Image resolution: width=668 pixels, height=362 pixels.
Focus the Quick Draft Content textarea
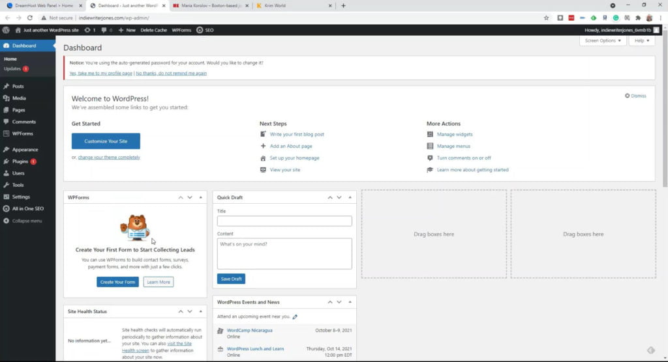[x=284, y=254]
